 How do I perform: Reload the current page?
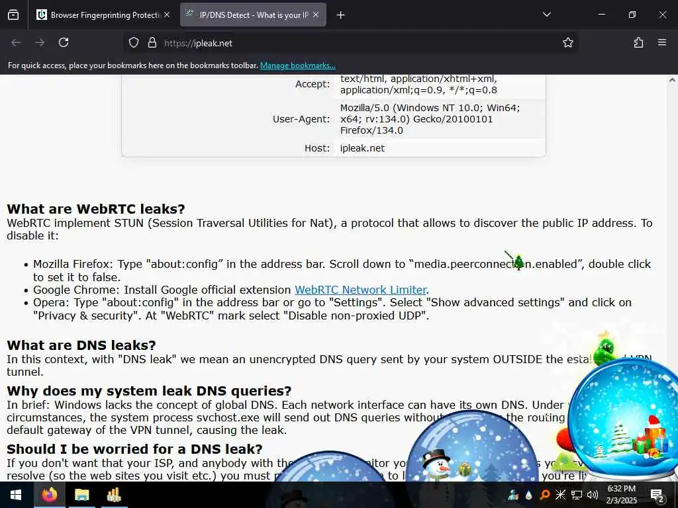pyautogui.click(x=64, y=43)
